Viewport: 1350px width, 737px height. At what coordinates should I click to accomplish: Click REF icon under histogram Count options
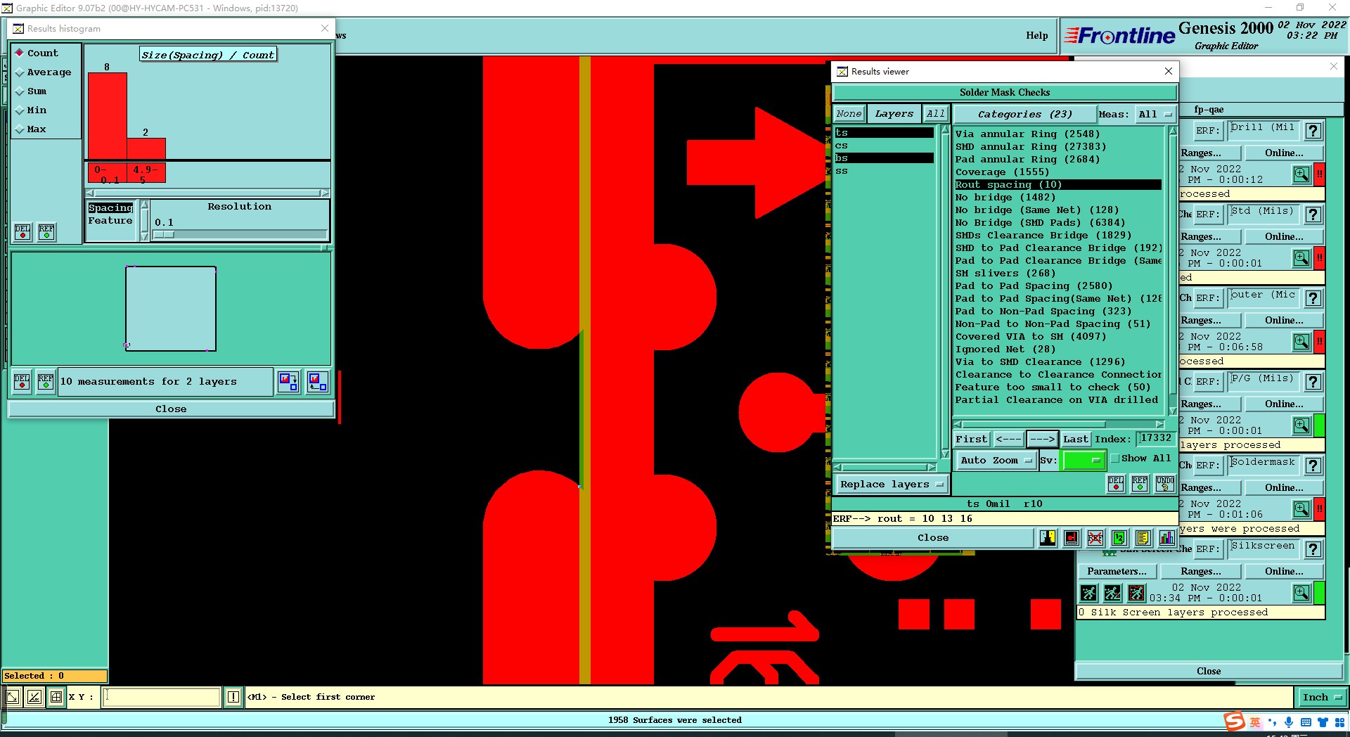click(x=46, y=231)
